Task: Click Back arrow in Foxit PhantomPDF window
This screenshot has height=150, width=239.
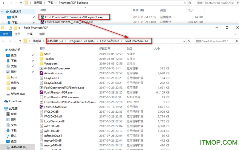Action: pos(3,41)
